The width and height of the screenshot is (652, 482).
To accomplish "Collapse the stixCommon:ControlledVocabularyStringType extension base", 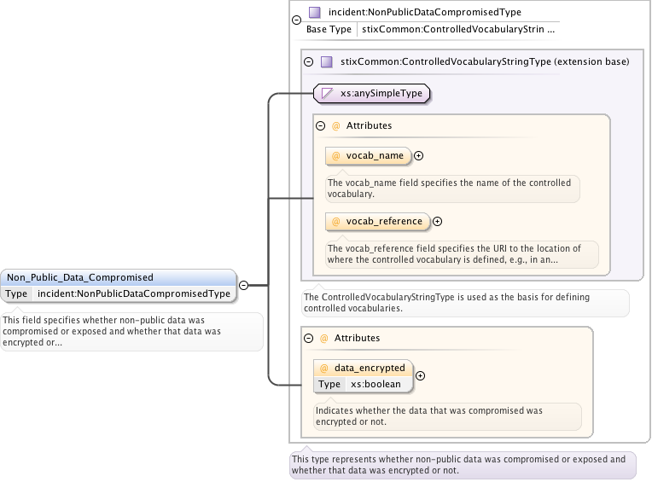I will pyautogui.click(x=309, y=61).
